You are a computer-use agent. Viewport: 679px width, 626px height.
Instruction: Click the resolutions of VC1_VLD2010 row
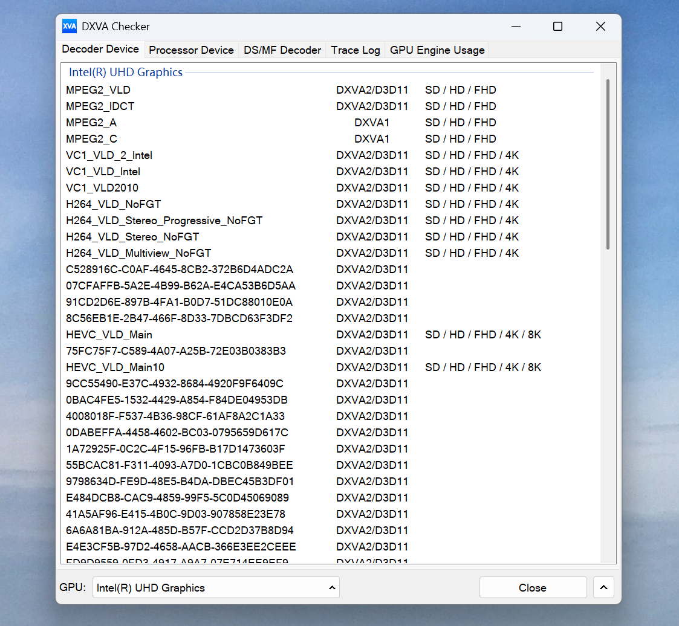472,188
